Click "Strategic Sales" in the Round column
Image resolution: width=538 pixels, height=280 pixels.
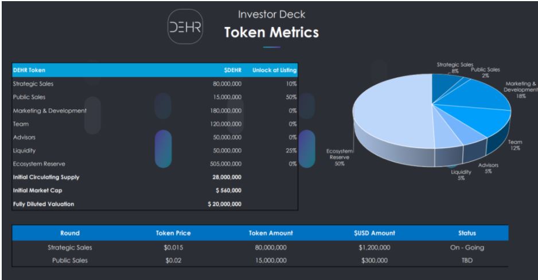pyautogui.click(x=70, y=247)
